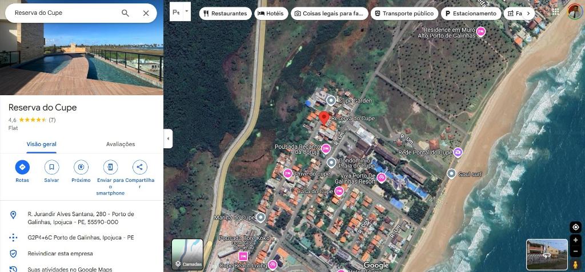
Task: Open the Camadas layers switcher
Action: click(187, 254)
